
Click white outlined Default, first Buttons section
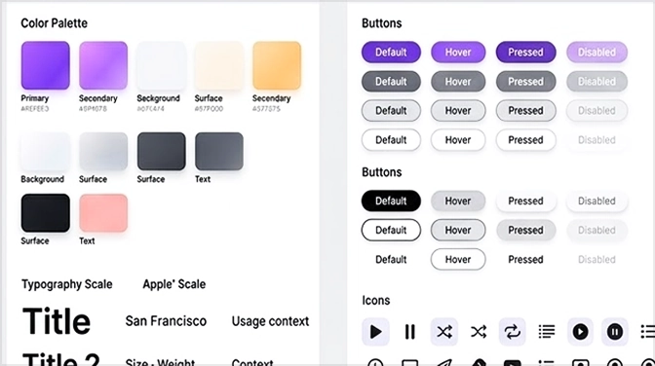391,140
